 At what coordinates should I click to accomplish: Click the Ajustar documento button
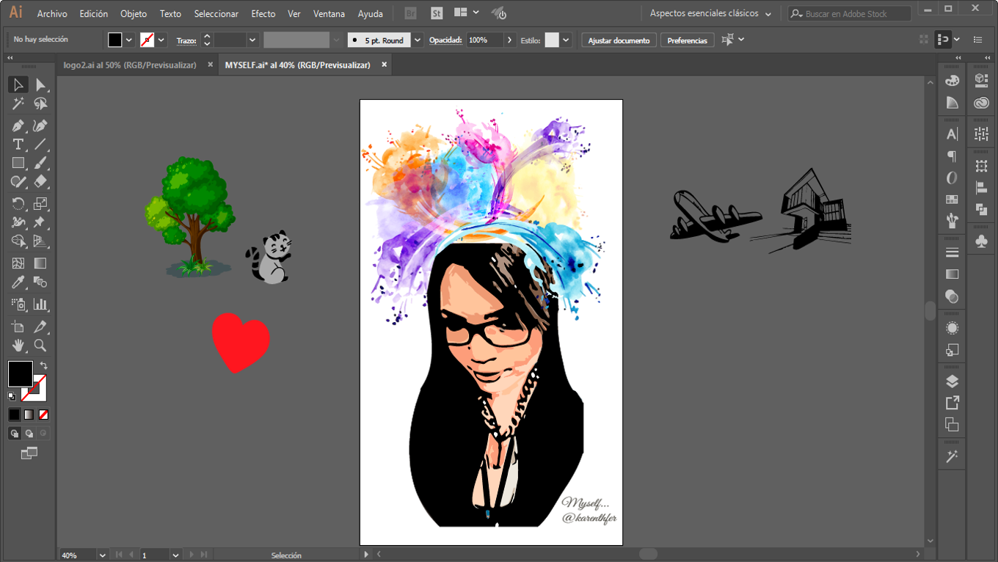(619, 40)
